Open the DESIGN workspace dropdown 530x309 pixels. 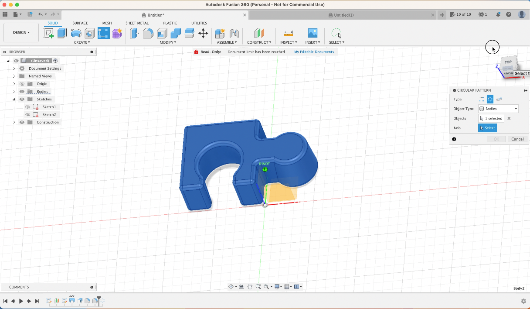coord(21,32)
